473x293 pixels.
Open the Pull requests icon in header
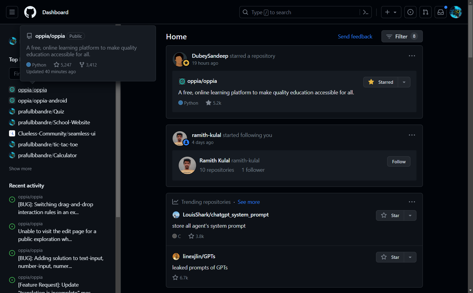pyautogui.click(x=426, y=12)
